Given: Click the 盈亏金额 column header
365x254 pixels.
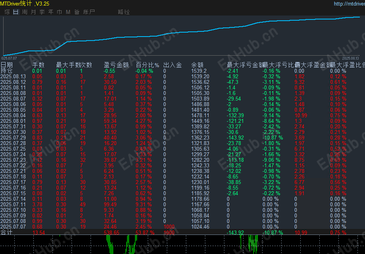Looking at the screenshot, I should click(x=116, y=65).
